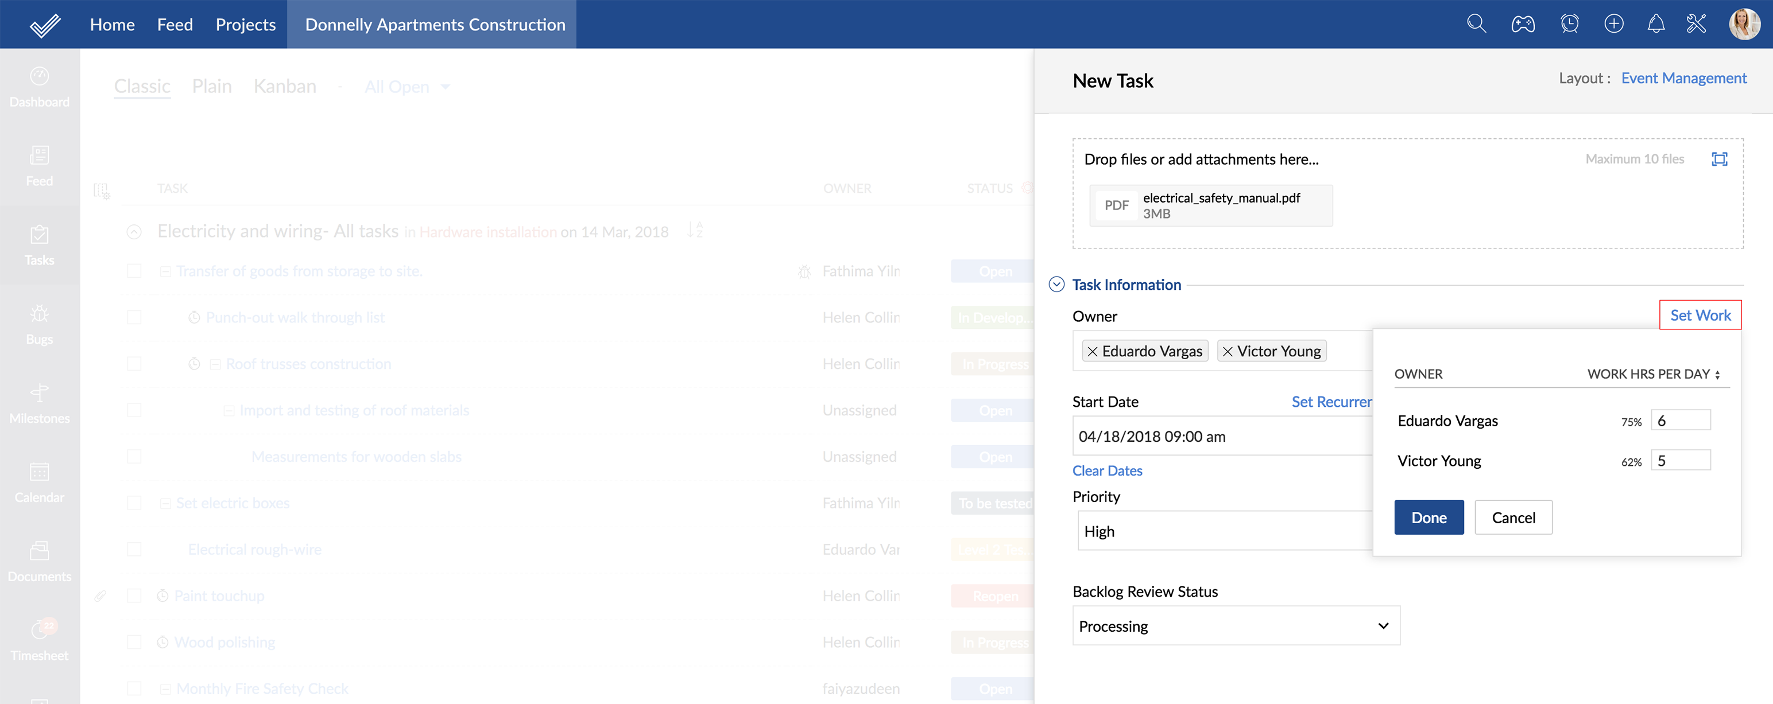The height and width of the screenshot is (704, 1773).
Task: Click the Set Work link
Action: click(x=1700, y=315)
